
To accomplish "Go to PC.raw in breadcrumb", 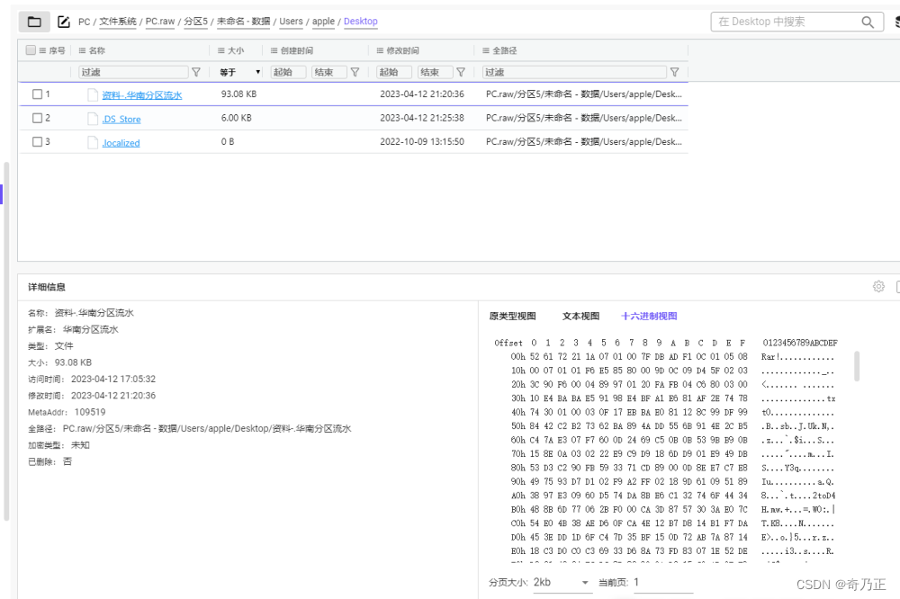I will point(160,22).
